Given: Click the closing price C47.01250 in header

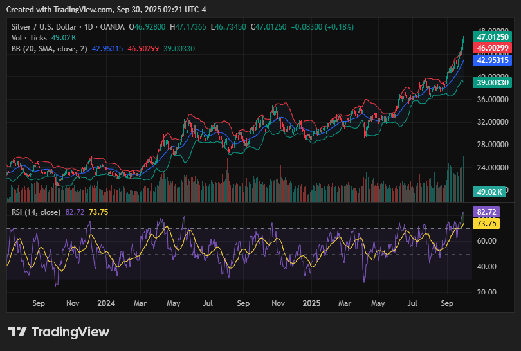Looking at the screenshot, I should [268, 27].
